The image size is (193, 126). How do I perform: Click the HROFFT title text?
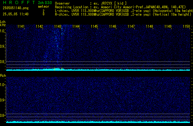click(x=19, y=2)
